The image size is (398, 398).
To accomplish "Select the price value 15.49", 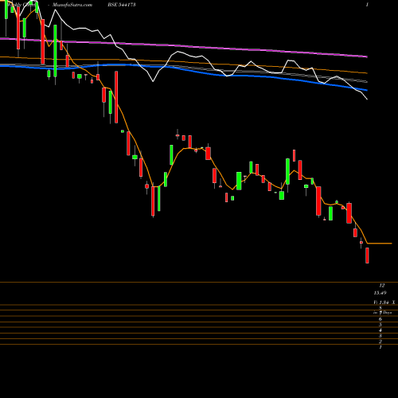I will click(380, 293).
